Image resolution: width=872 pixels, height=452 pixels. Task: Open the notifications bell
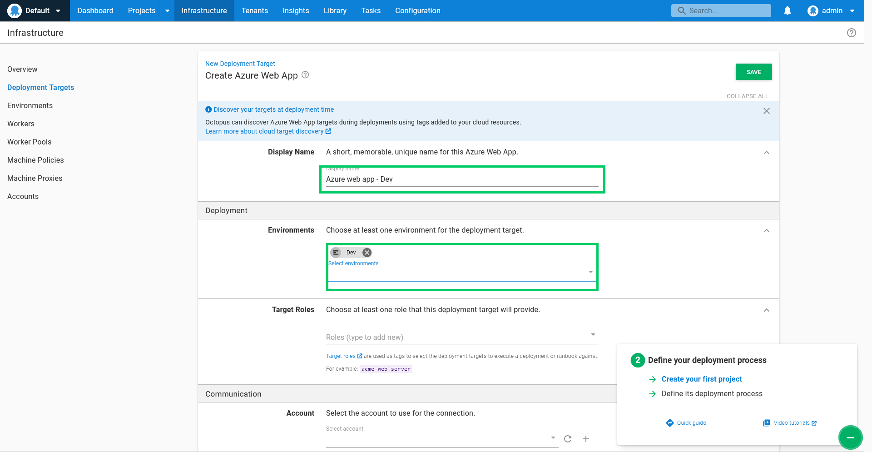[x=788, y=10]
